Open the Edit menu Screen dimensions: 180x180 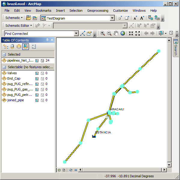tap(17, 11)
